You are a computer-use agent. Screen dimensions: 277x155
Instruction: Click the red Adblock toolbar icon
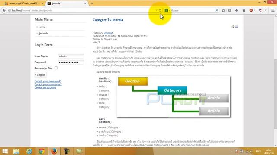click(251, 10)
